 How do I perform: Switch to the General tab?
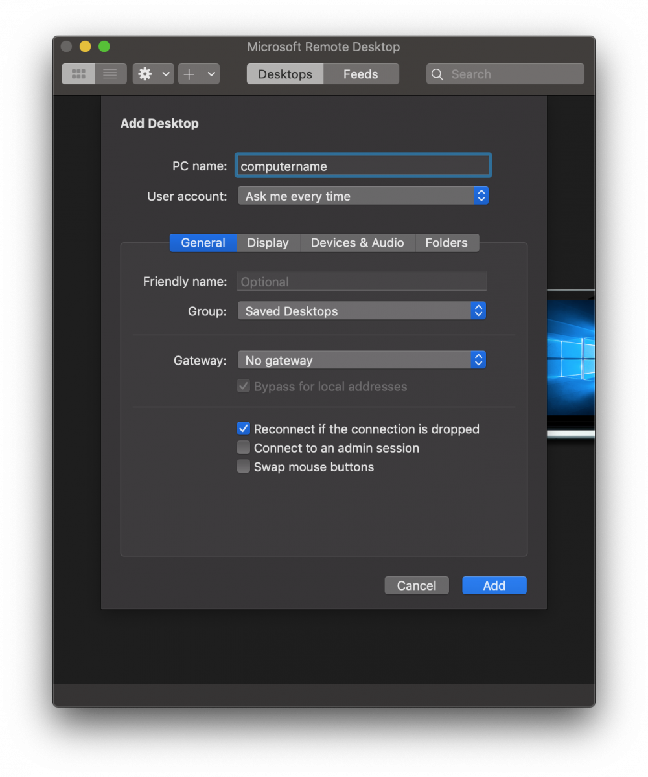[x=203, y=243]
